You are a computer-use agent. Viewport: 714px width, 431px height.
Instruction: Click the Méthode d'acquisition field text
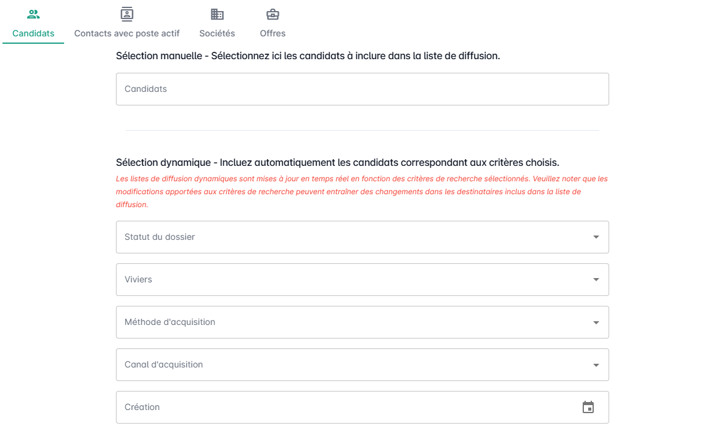coord(170,322)
